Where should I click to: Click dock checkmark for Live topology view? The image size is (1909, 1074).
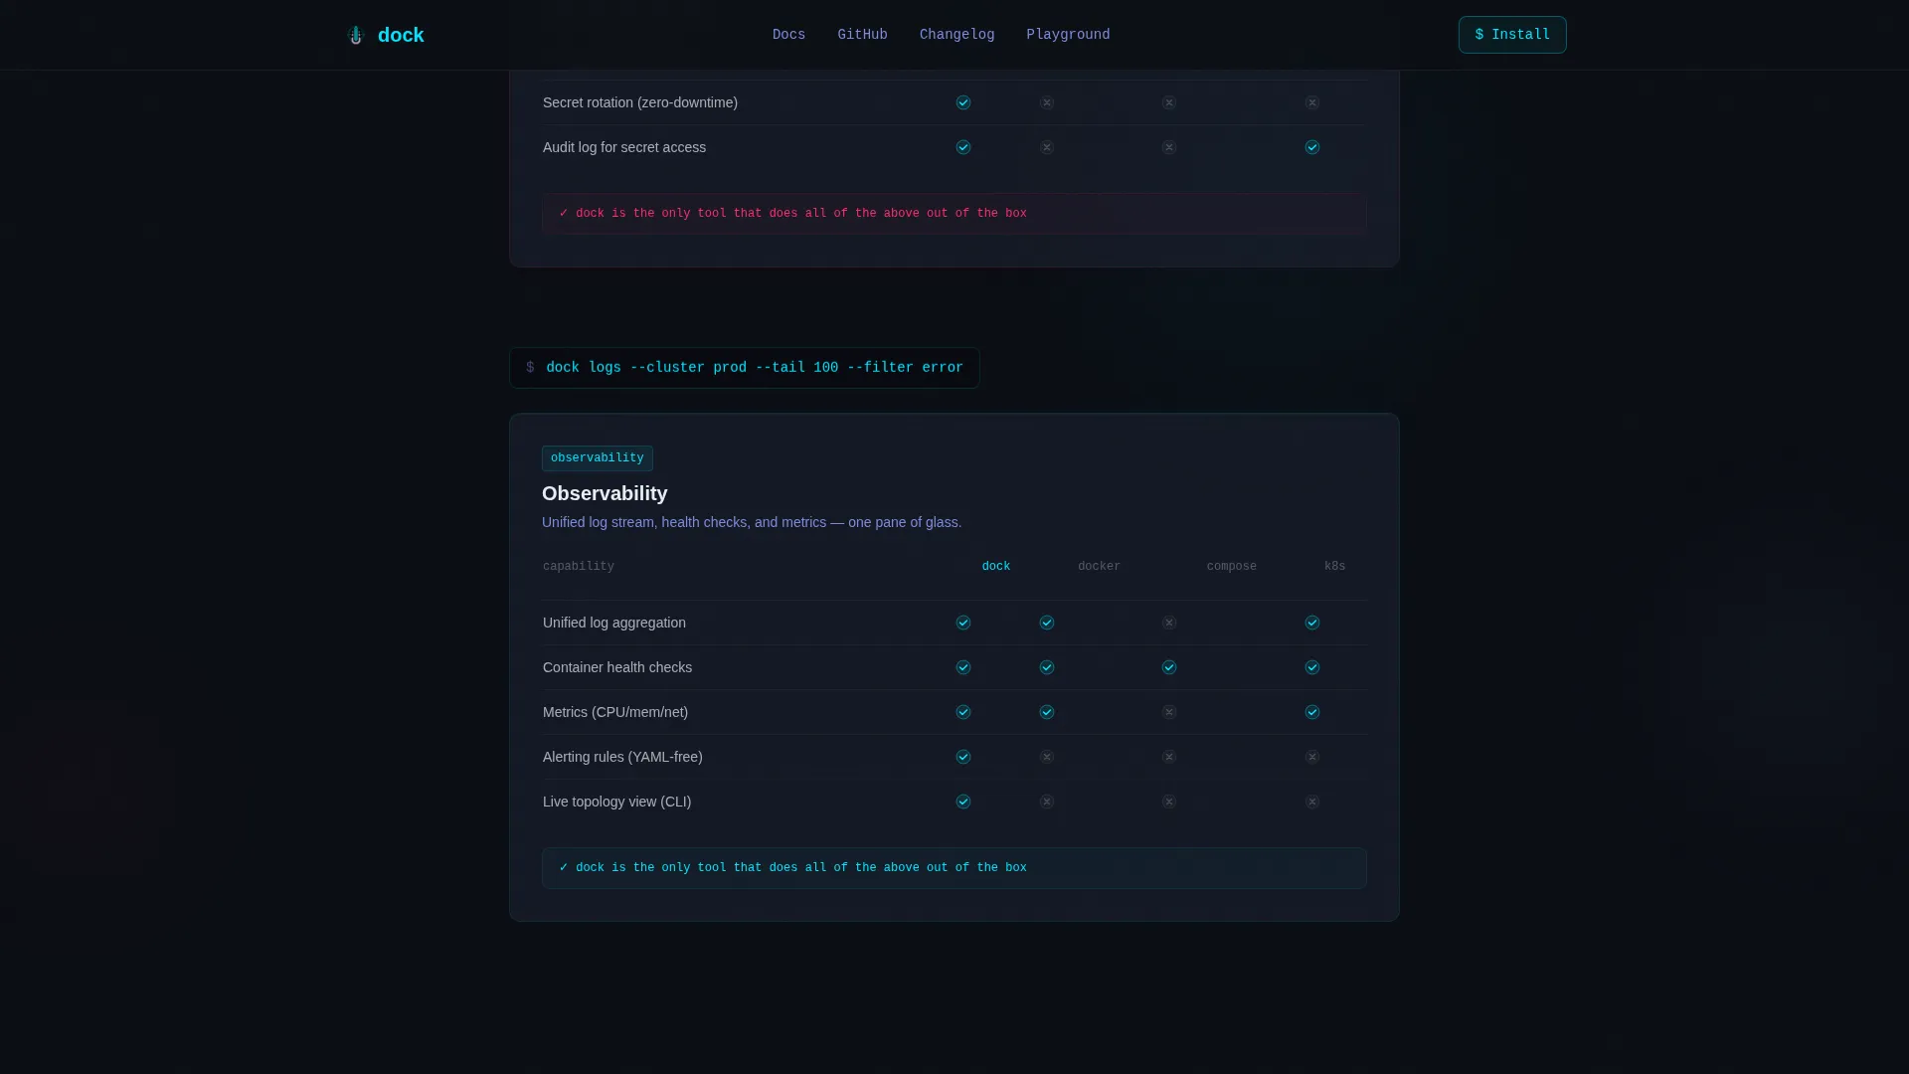pos(963,802)
